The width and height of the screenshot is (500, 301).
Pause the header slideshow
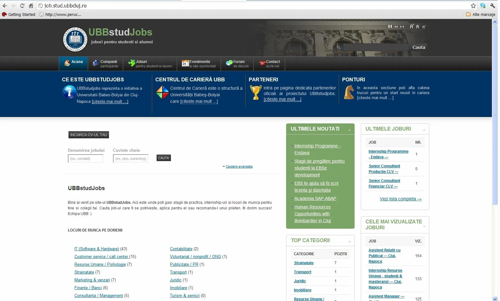pyautogui.click(x=390, y=26)
